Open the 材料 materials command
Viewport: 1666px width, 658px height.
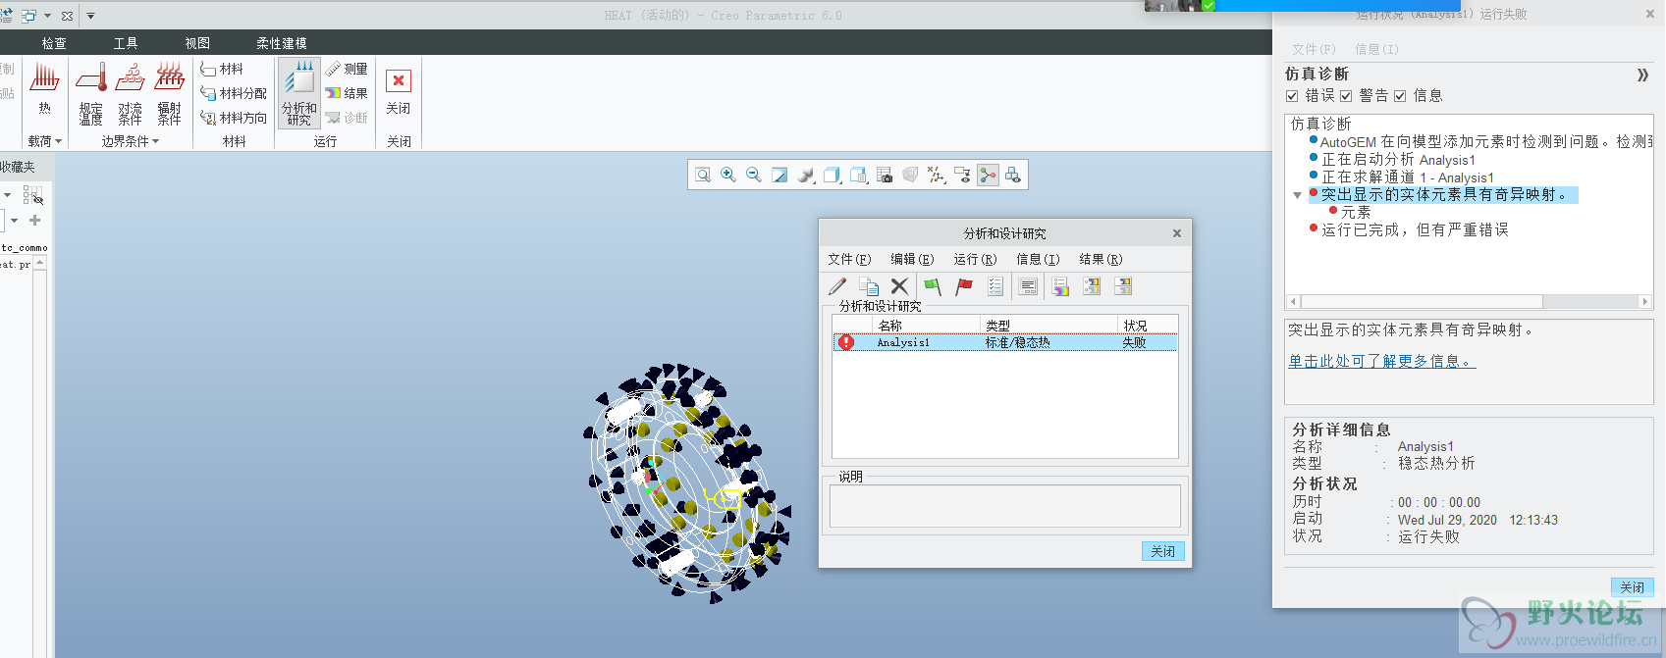222,69
